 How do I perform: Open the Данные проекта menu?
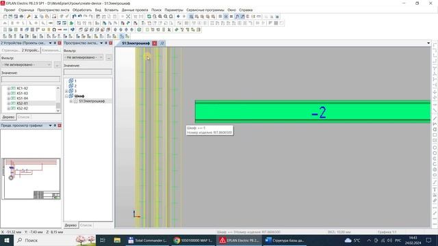click(x=135, y=10)
